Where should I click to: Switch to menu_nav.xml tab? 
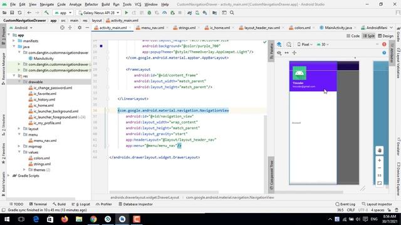point(152,27)
